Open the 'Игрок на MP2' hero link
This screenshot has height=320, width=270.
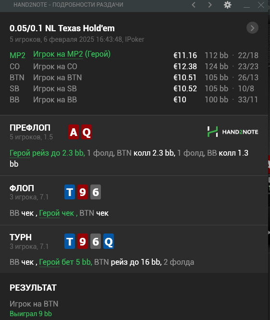[x=58, y=54]
